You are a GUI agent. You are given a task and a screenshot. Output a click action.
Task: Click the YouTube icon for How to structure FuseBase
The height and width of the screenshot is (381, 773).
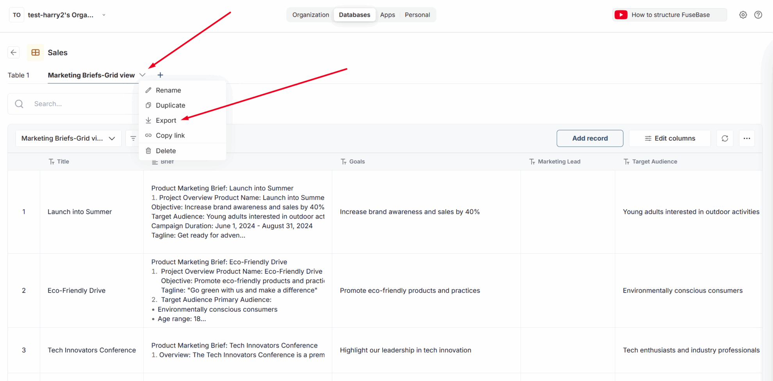click(x=621, y=14)
